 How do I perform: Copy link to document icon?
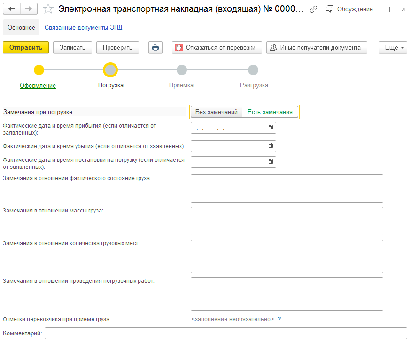314,9
